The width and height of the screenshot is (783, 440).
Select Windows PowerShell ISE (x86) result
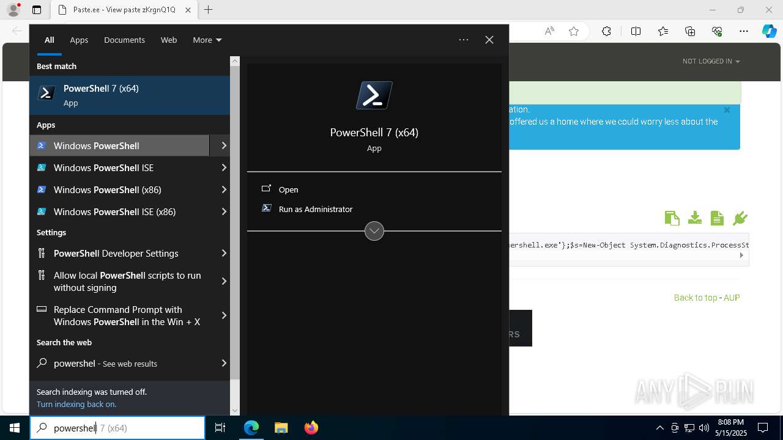[119, 211]
